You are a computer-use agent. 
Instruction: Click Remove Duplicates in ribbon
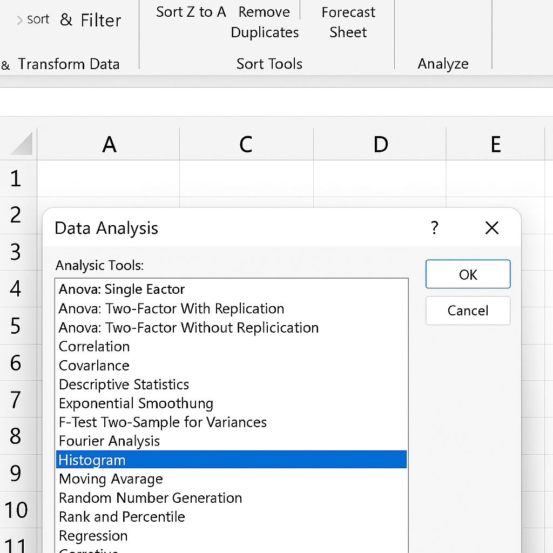point(265,22)
